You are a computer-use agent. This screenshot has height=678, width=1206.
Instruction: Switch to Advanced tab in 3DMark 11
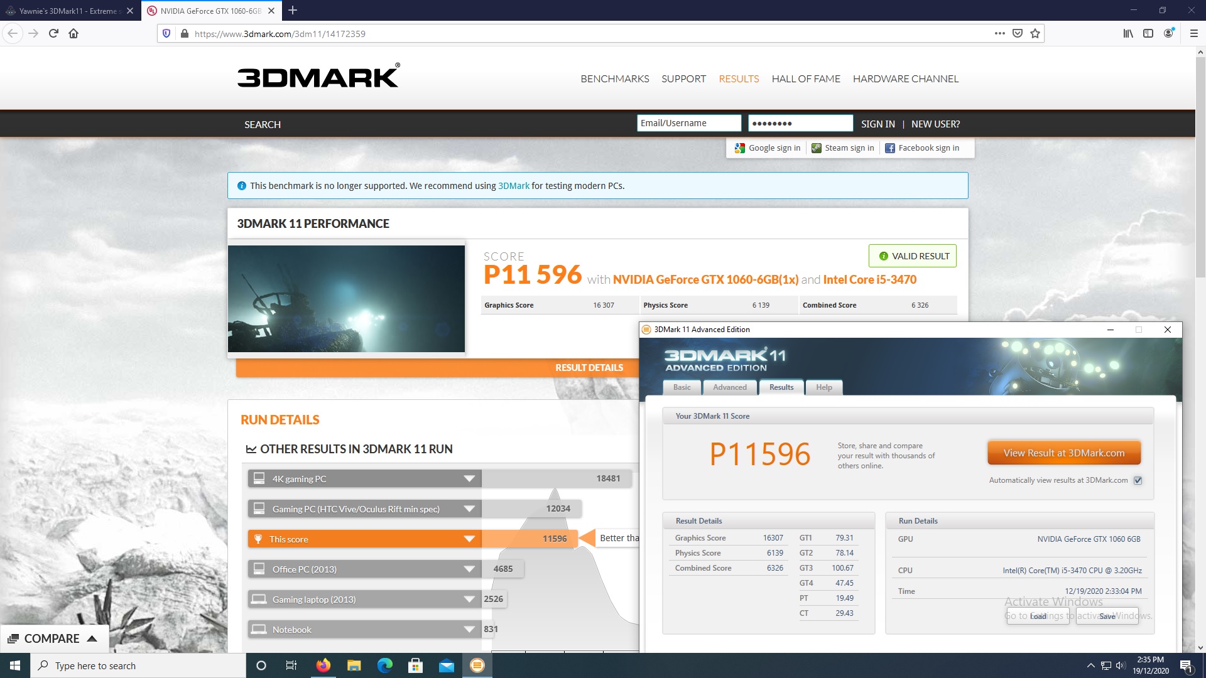729,387
